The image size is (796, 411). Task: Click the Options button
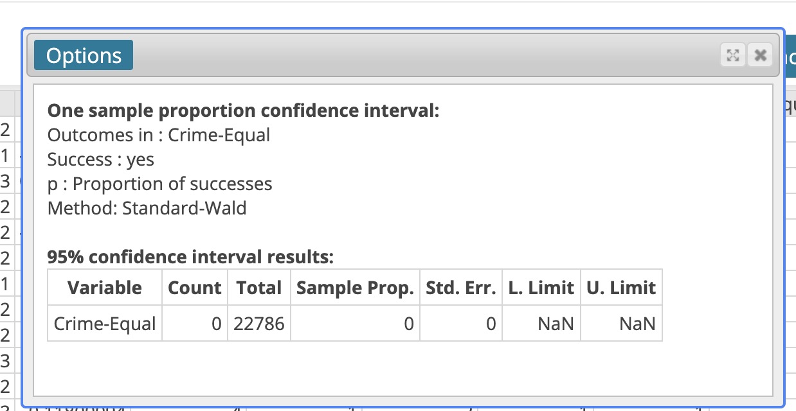tap(84, 55)
